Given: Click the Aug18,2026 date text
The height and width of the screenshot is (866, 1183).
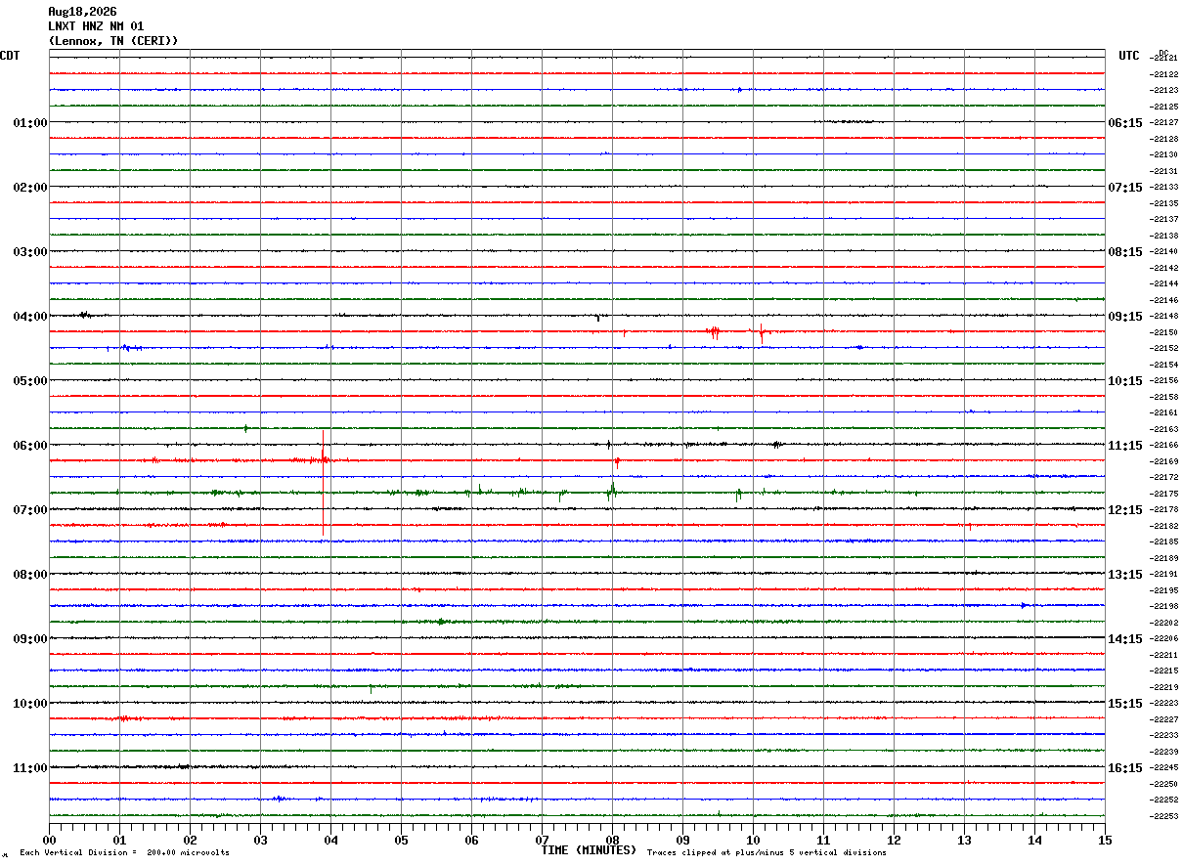Looking at the screenshot, I should coord(82,12).
